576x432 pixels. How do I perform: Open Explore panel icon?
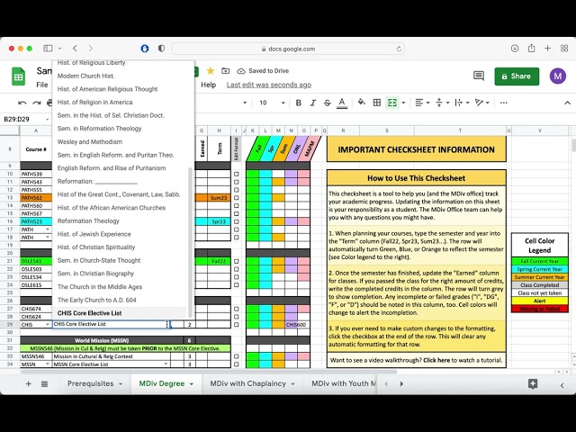click(533, 384)
